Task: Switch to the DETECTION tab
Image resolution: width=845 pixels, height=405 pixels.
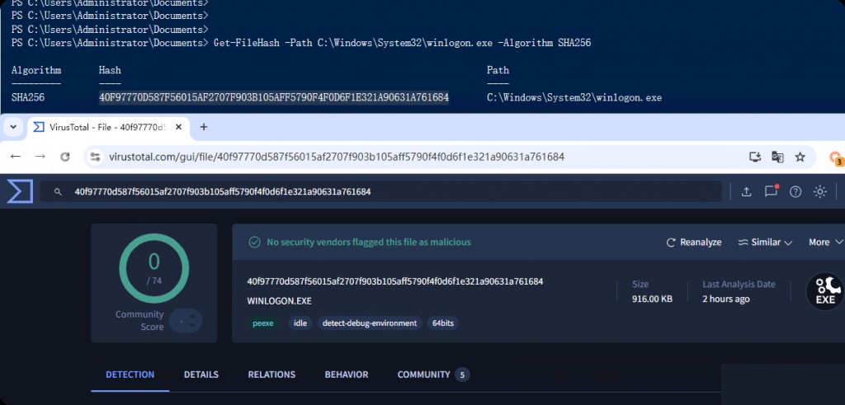Action: [130, 374]
